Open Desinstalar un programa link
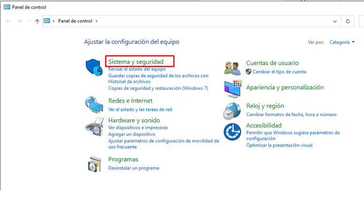 click(x=133, y=168)
